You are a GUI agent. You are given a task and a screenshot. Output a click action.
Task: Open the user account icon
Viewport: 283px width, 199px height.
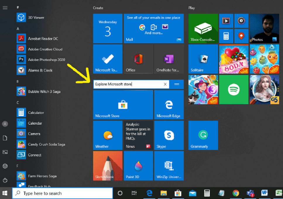tap(5, 124)
